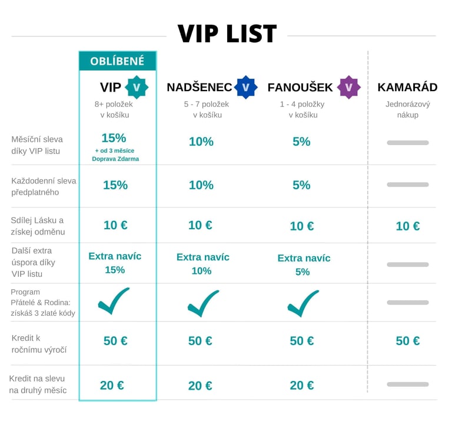452x422 pixels.
Task: Click the Kredit k ročnímu výročí row label
Action: click(x=39, y=344)
